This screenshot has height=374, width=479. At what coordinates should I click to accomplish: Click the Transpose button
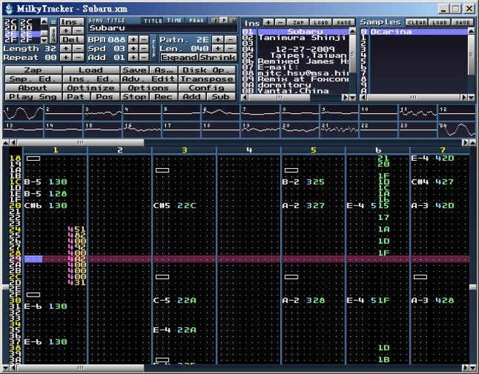(206, 79)
